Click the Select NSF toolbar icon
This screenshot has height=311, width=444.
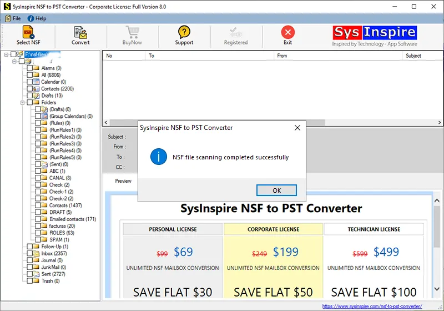pyautogui.click(x=28, y=32)
